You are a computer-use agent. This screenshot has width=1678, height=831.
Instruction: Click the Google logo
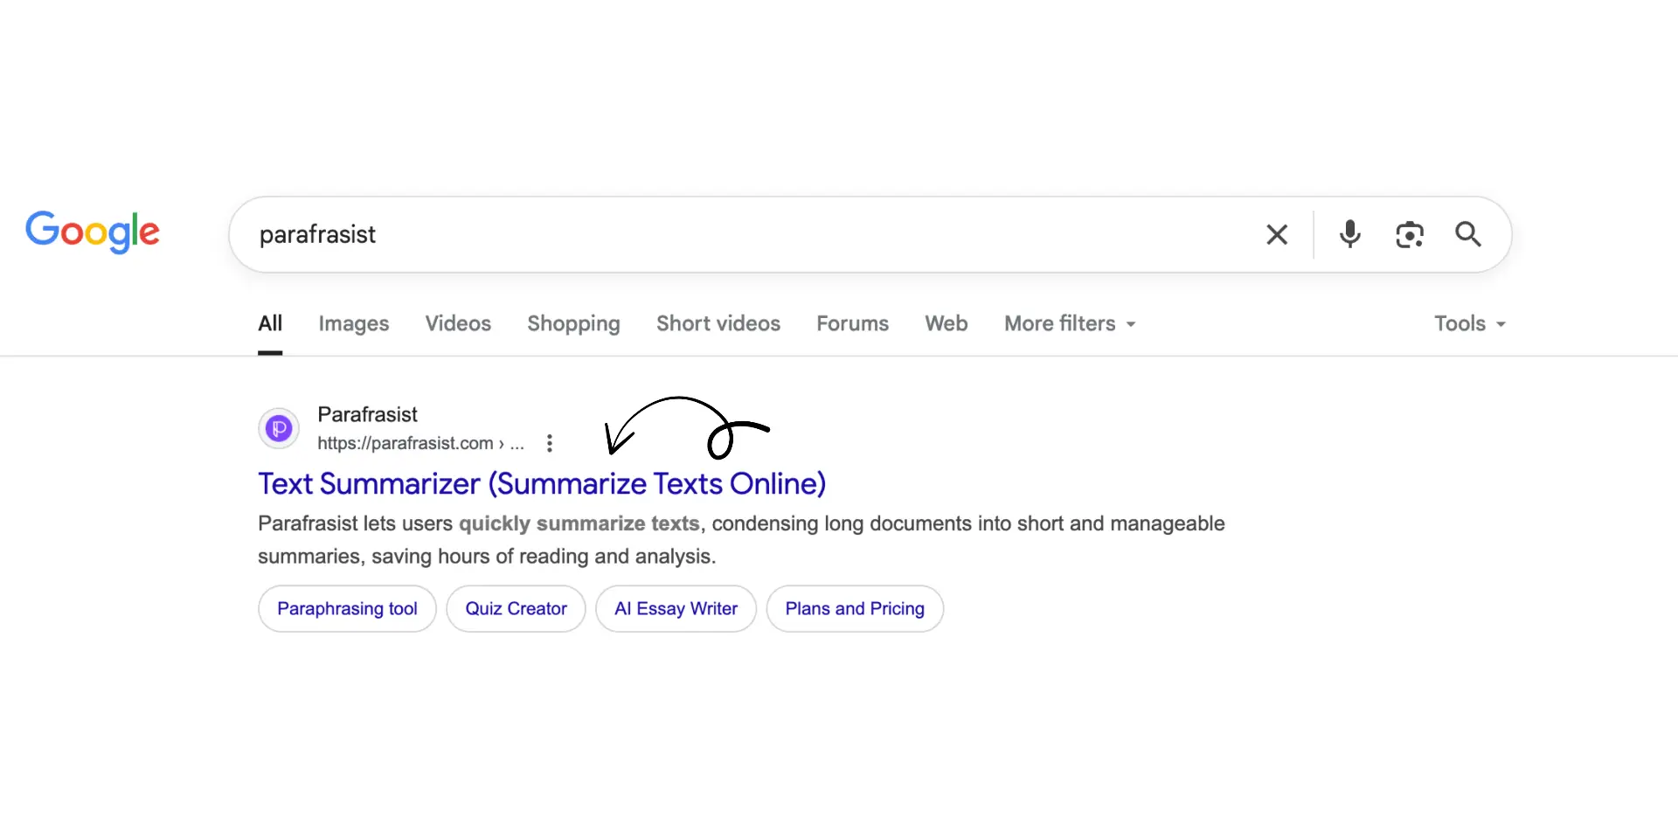pyautogui.click(x=93, y=232)
